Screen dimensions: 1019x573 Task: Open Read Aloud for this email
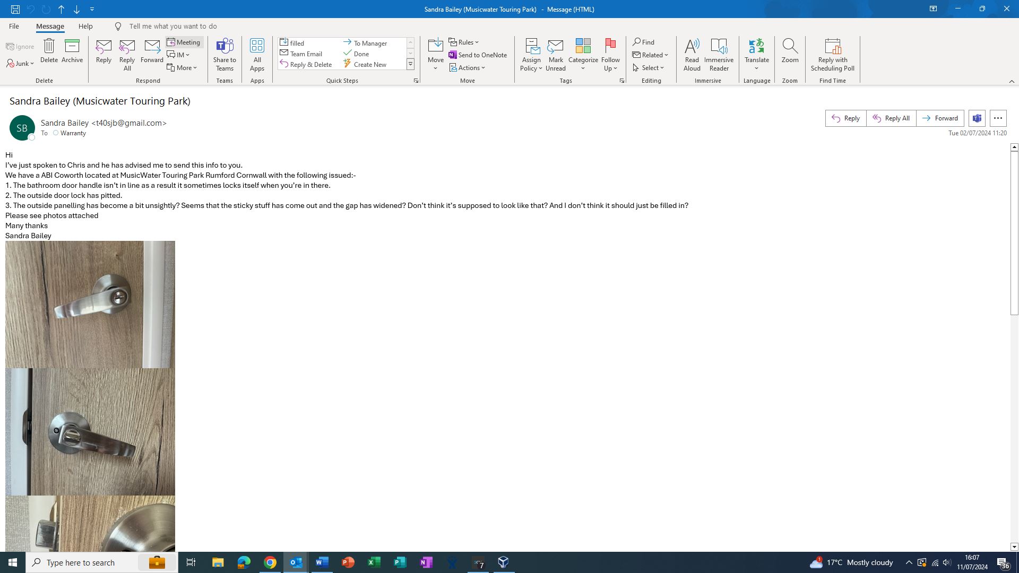[692, 46]
